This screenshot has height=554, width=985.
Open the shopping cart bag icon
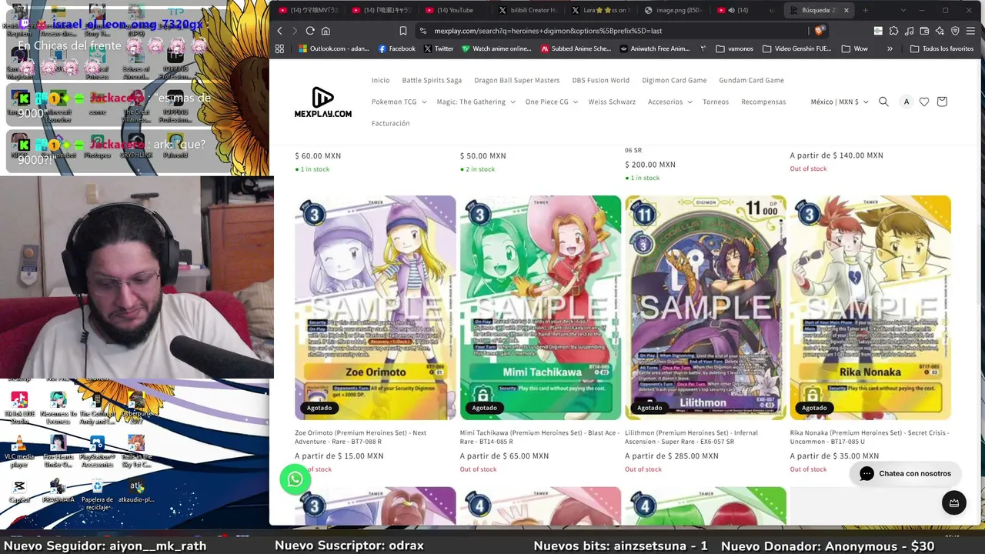click(x=942, y=102)
